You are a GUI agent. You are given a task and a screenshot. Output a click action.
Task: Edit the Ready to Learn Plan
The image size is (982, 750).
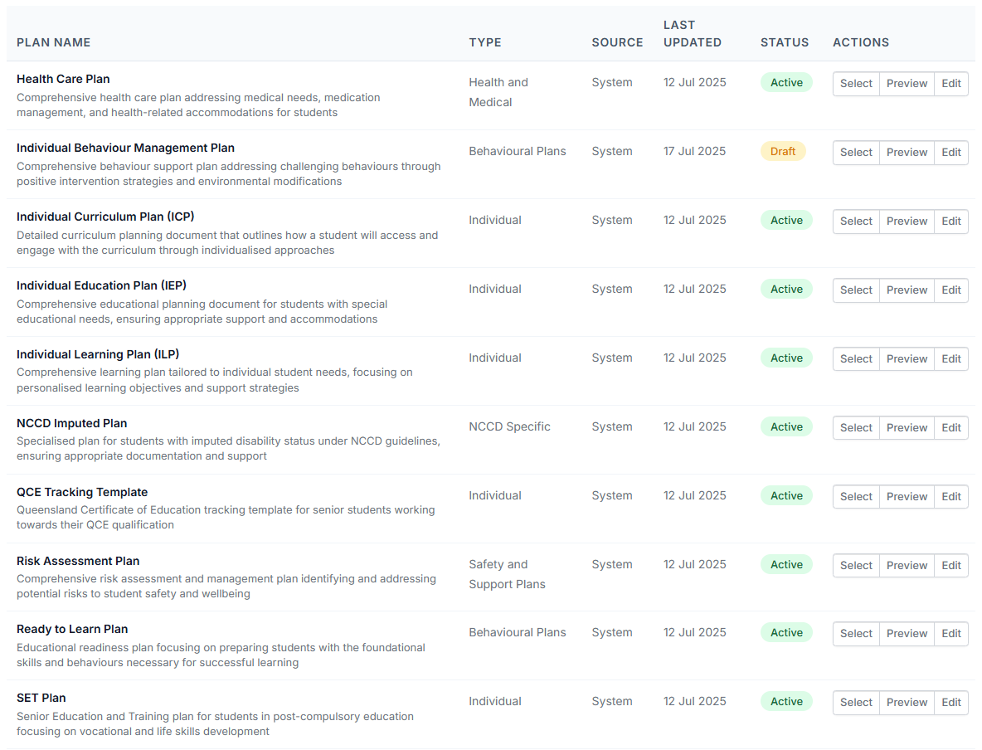pyautogui.click(x=950, y=633)
